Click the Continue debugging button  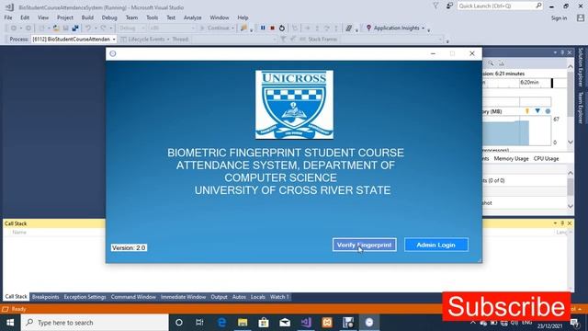(216, 28)
